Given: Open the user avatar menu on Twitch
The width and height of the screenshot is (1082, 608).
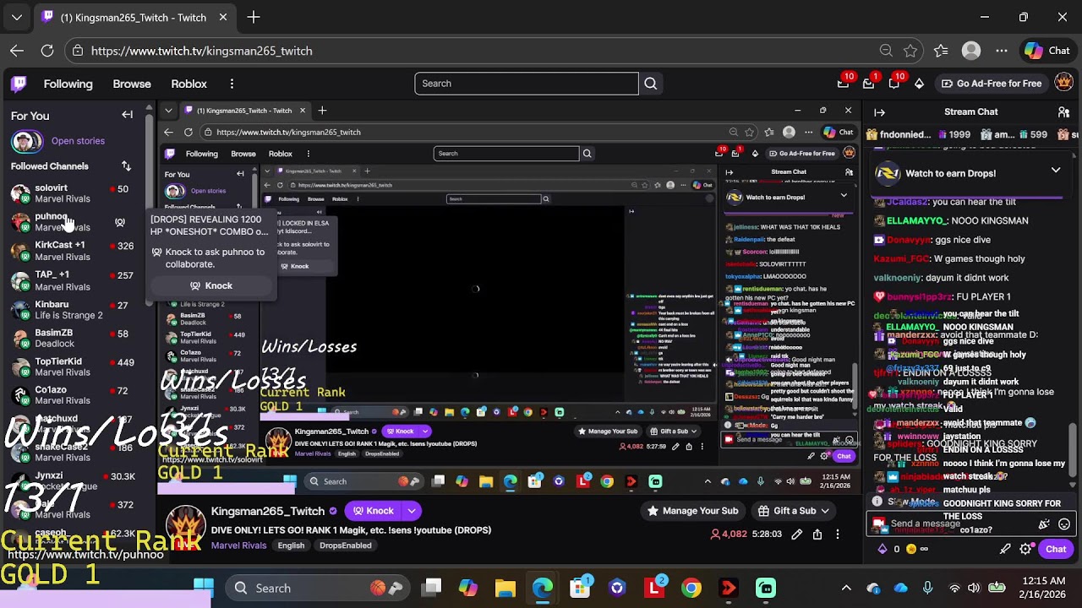Looking at the screenshot, I should (1064, 83).
